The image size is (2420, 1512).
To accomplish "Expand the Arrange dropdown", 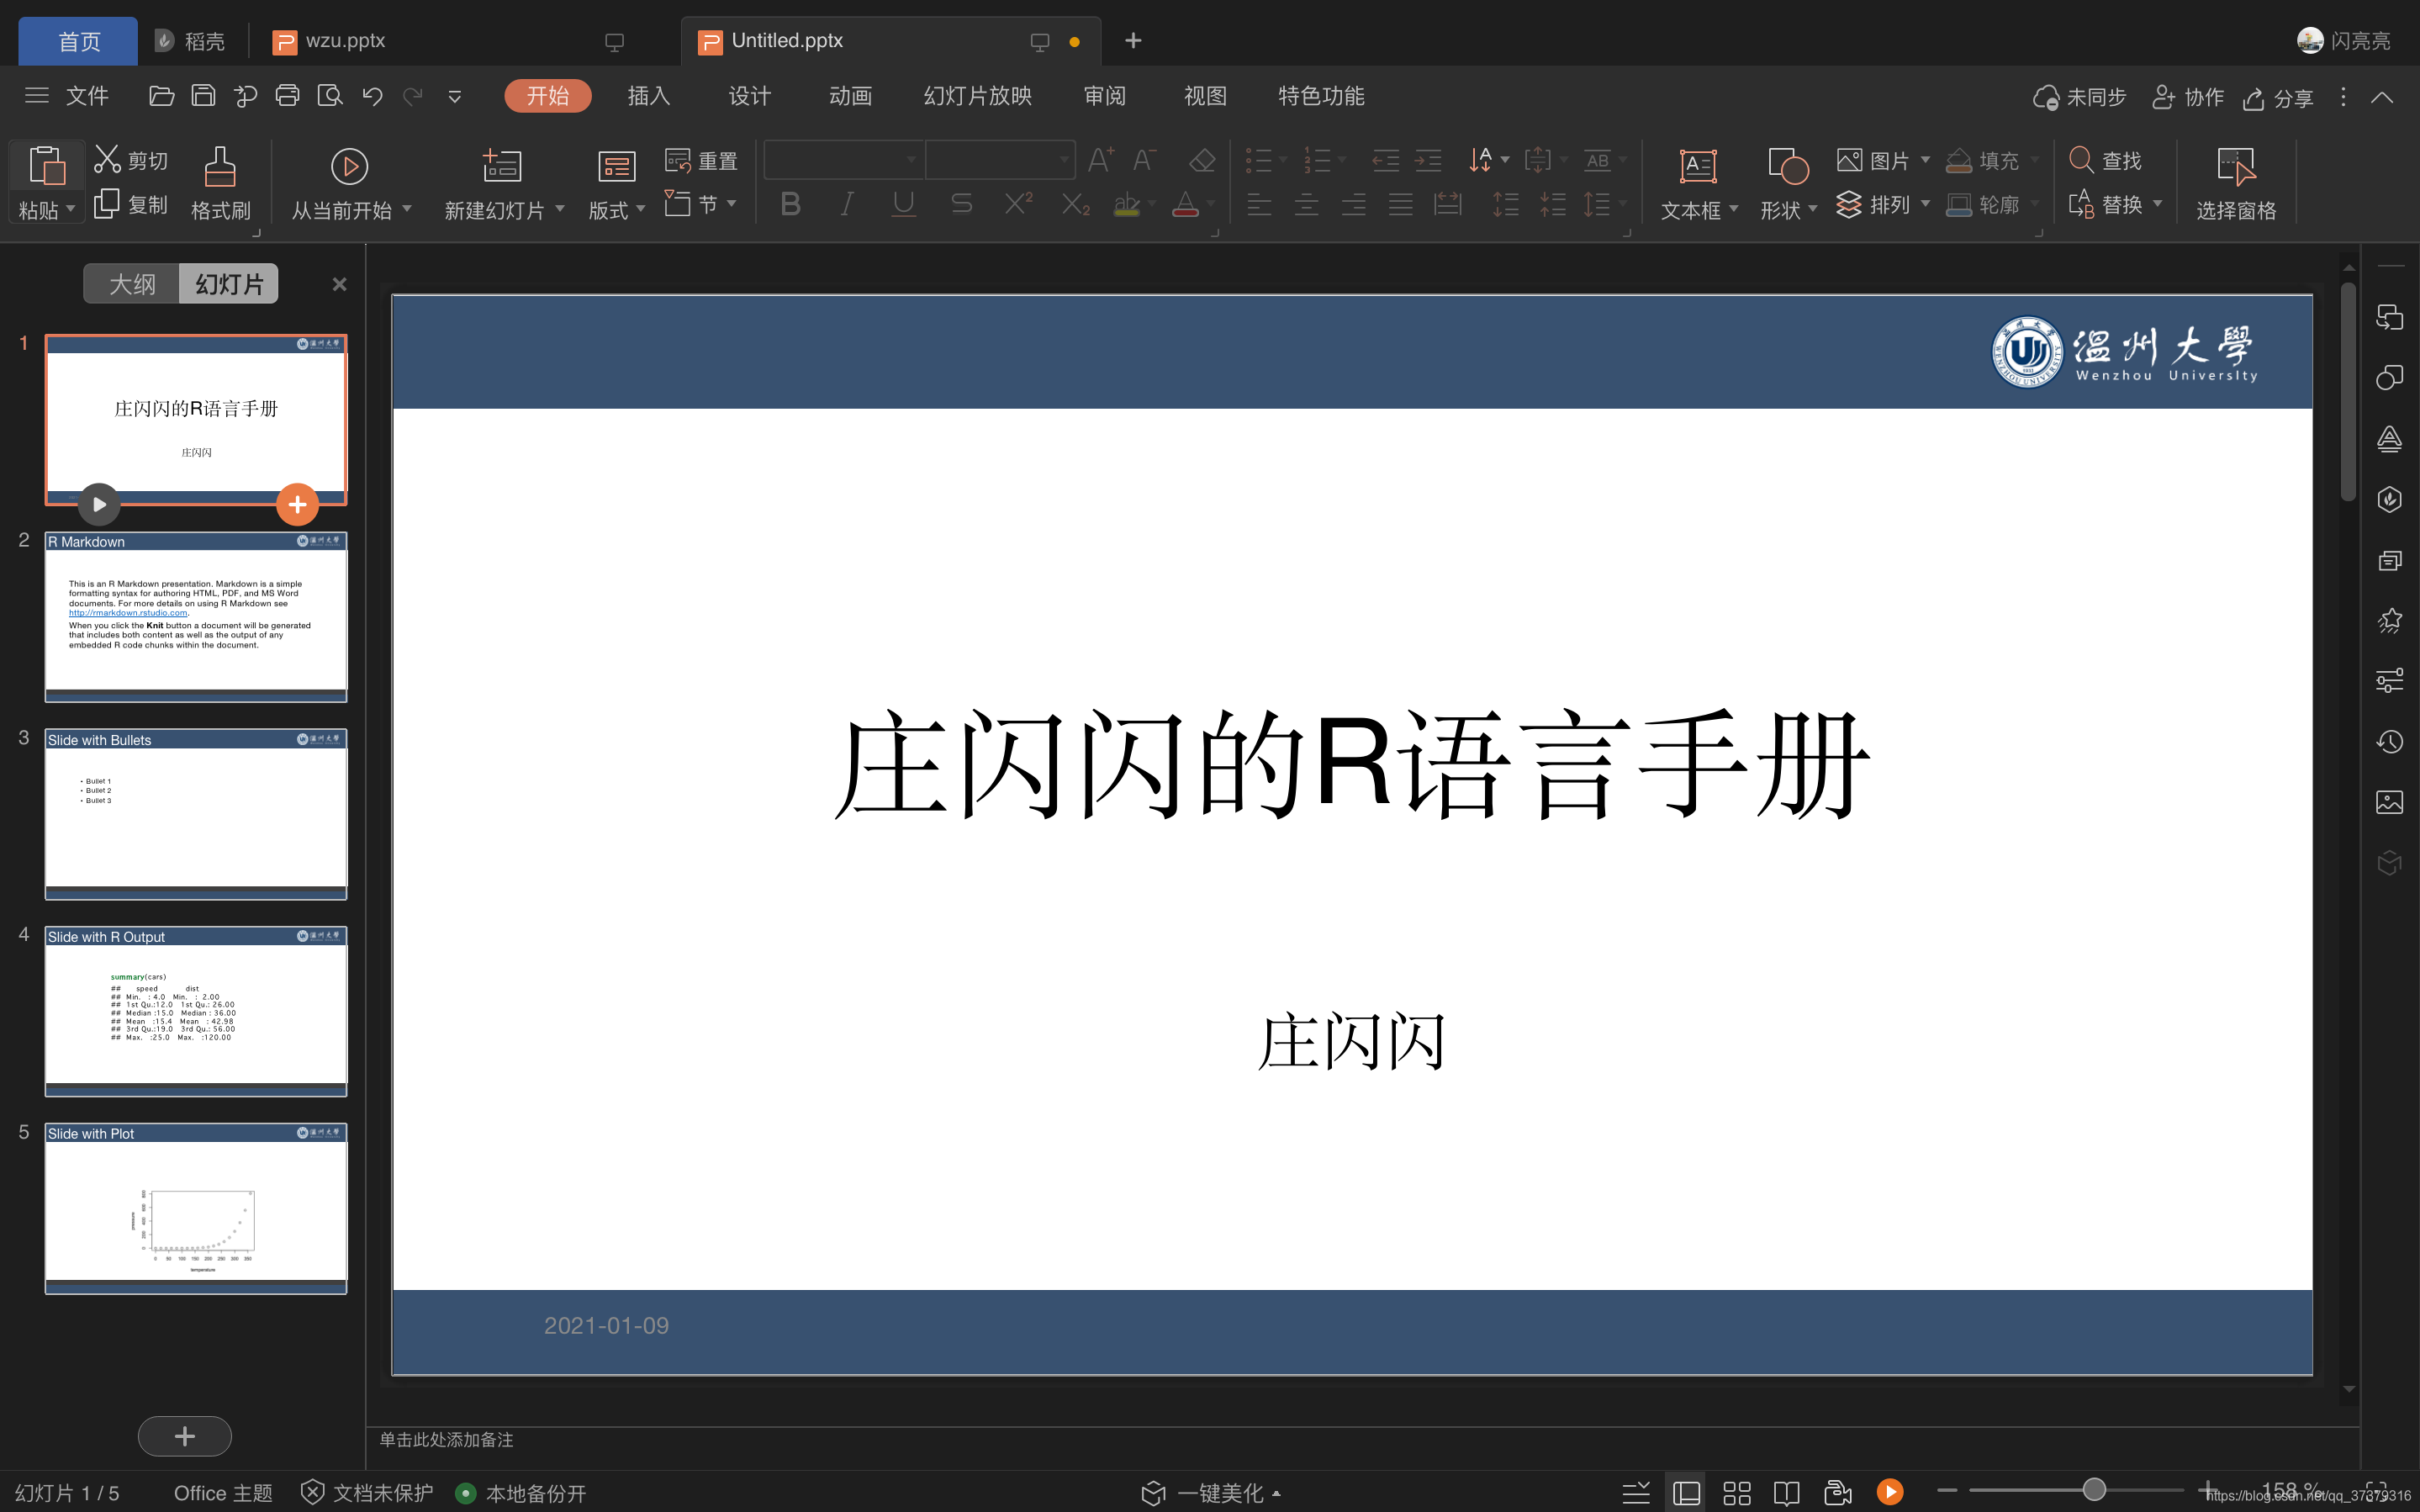I will coord(1924,204).
